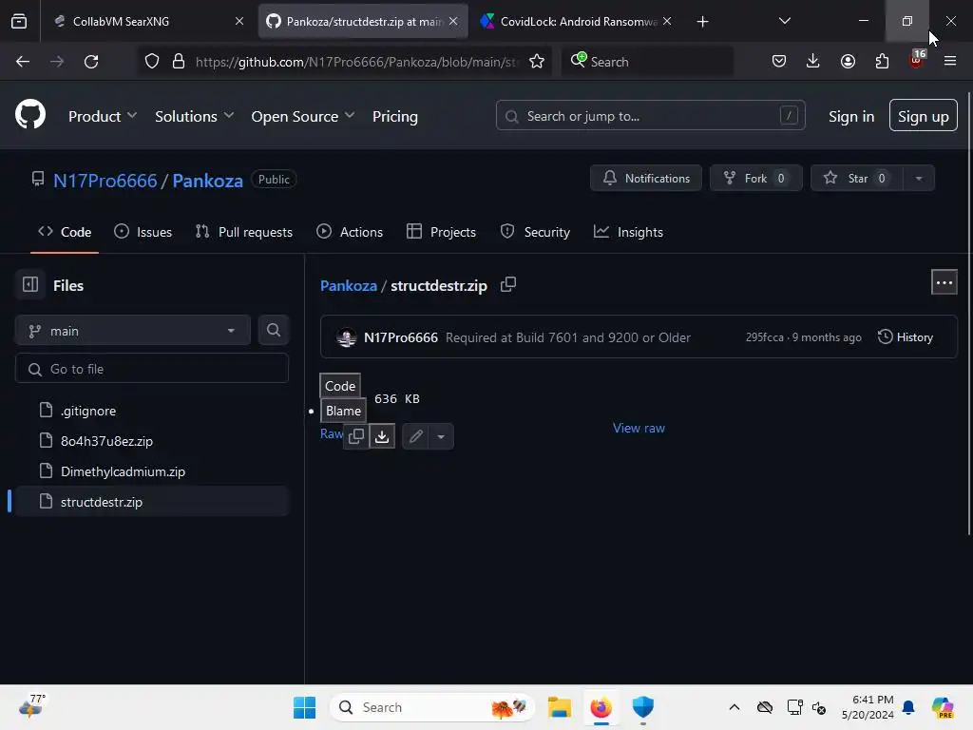View site security padlock info
This screenshot has width=973, height=730.
click(179, 62)
